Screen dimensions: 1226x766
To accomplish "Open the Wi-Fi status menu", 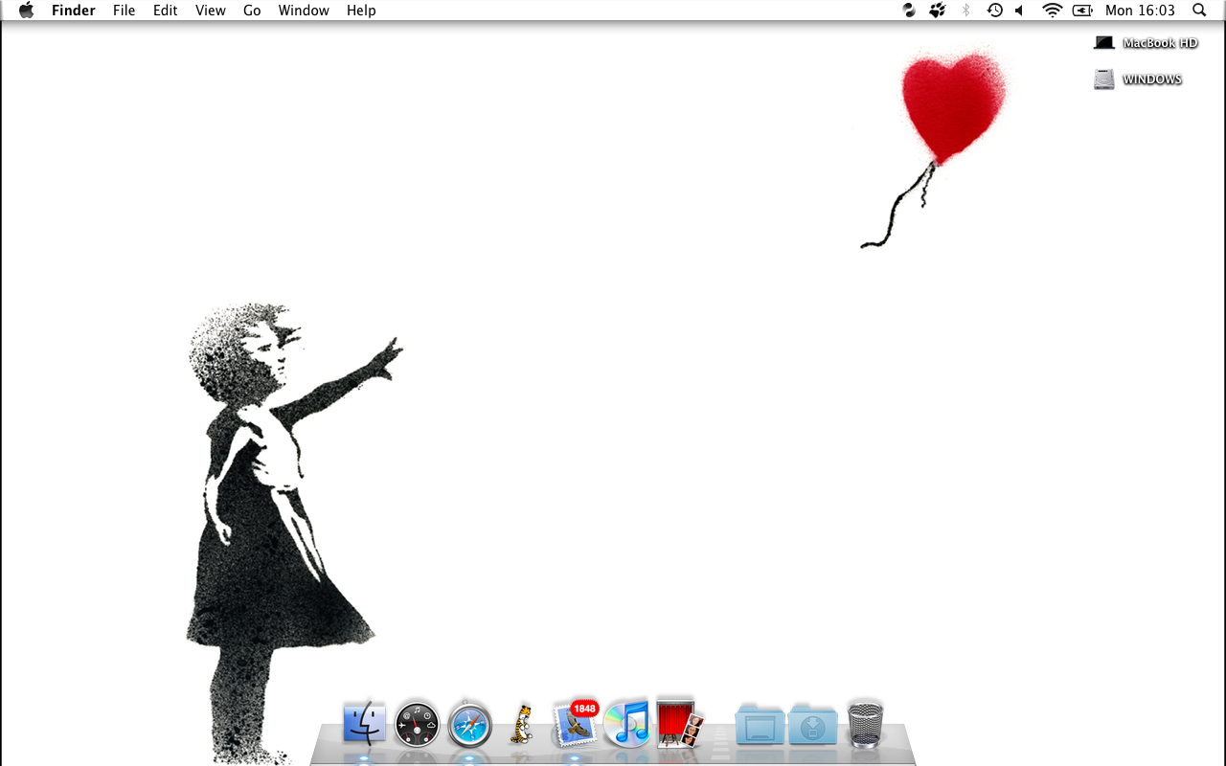I will pos(1053,11).
